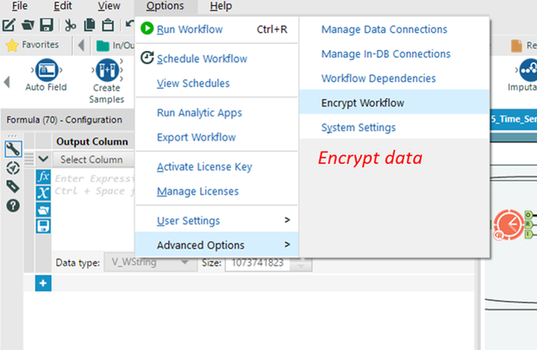Click the cut scissors icon
The height and width of the screenshot is (350, 537).
click(x=69, y=25)
